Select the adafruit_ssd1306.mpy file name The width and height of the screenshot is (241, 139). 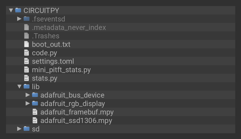[x=76, y=120]
